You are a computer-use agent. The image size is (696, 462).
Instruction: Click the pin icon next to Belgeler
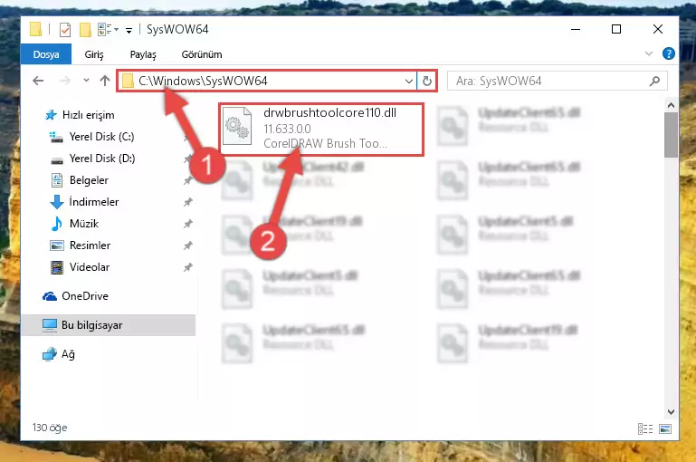click(187, 181)
